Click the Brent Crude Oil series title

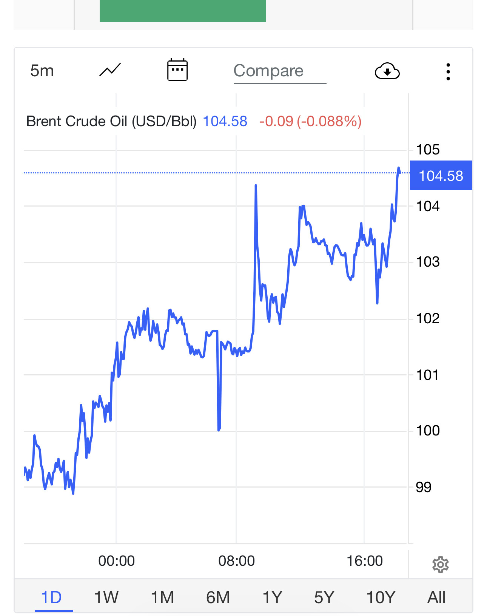pos(111,121)
